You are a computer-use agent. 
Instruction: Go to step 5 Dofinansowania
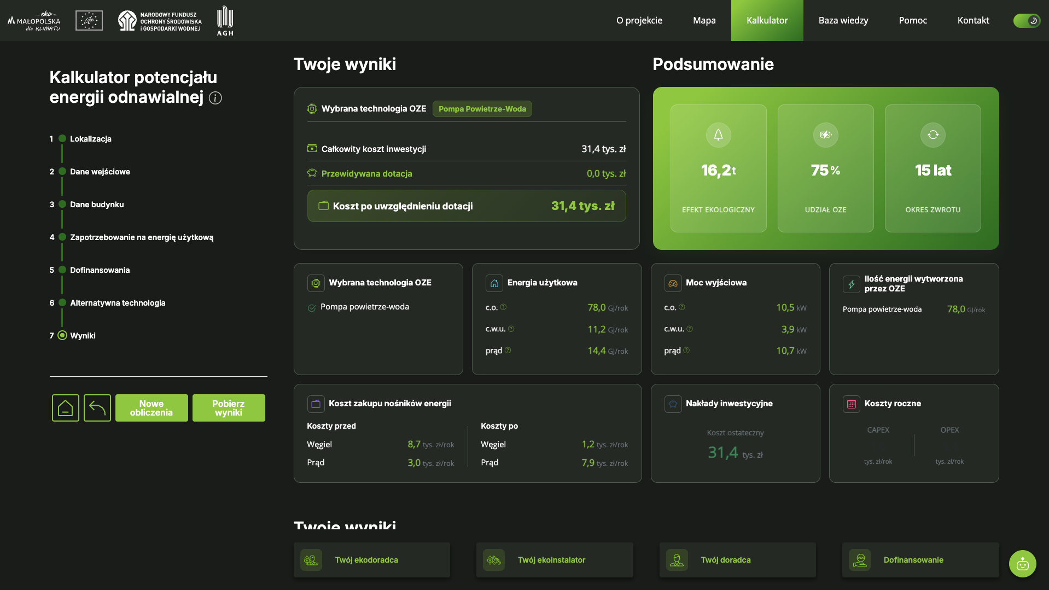click(100, 270)
